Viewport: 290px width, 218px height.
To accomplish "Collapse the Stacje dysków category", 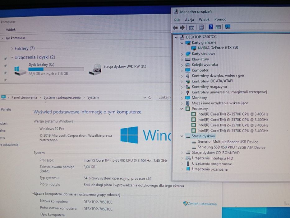I will 182,136.
